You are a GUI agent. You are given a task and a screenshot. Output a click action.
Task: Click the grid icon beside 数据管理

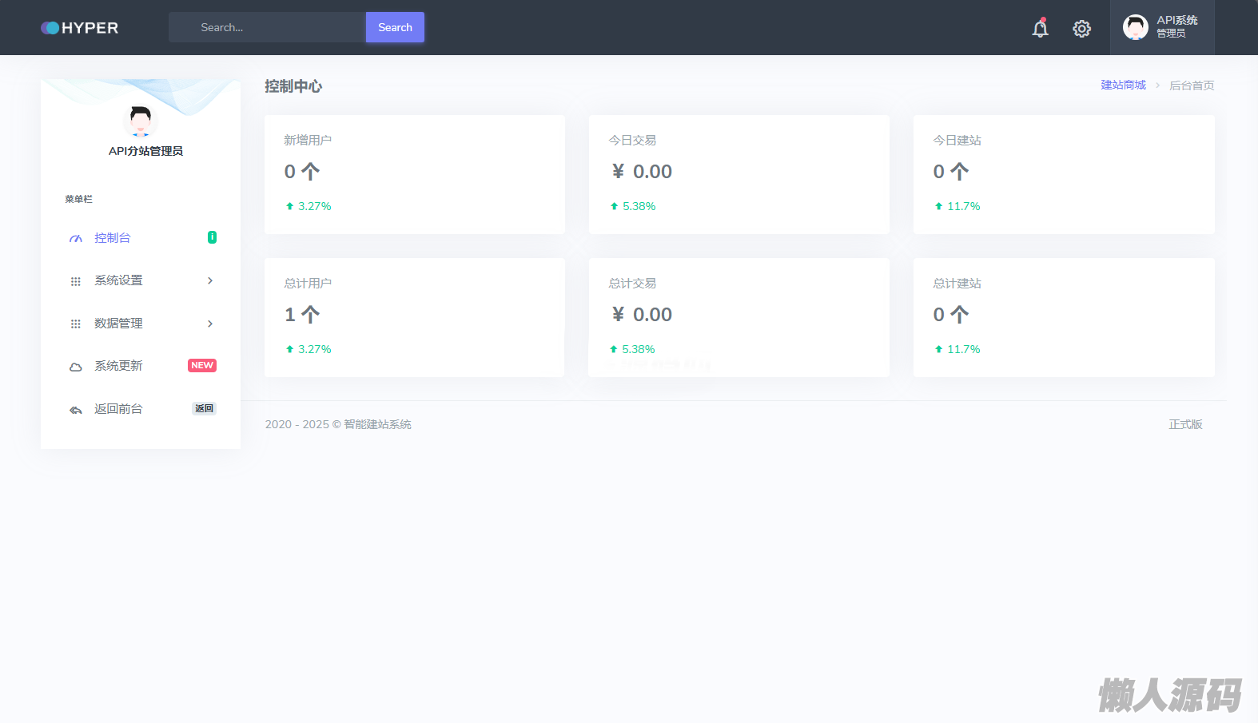point(76,324)
